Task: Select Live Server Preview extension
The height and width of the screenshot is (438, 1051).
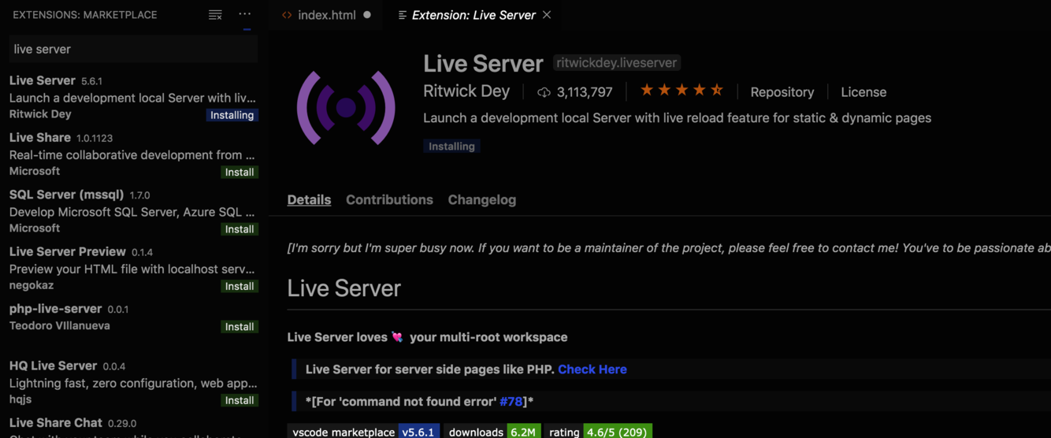Action: [133, 269]
